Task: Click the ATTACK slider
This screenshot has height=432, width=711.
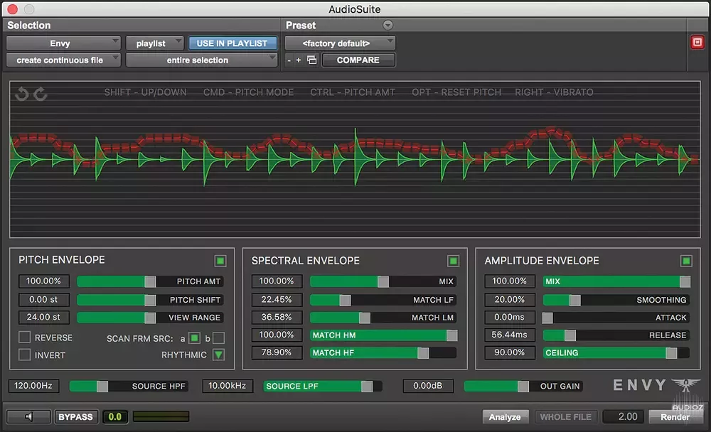Action: pos(616,318)
